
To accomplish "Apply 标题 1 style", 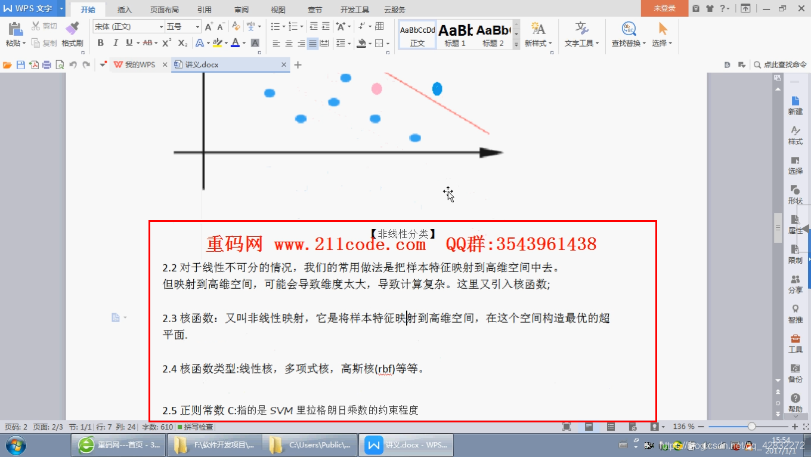I will [x=456, y=35].
